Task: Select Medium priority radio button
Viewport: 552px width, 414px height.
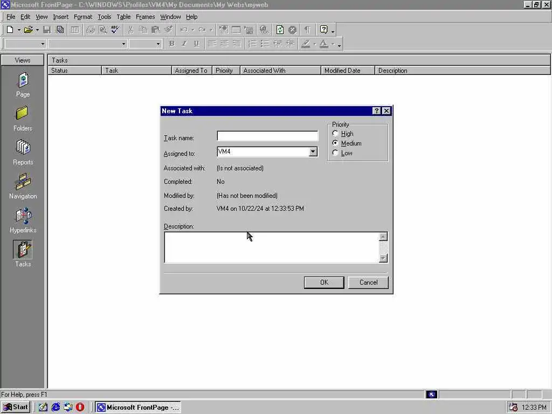Action: [x=335, y=143]
